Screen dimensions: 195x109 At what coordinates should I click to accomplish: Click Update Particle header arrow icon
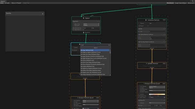pos(147,64)
